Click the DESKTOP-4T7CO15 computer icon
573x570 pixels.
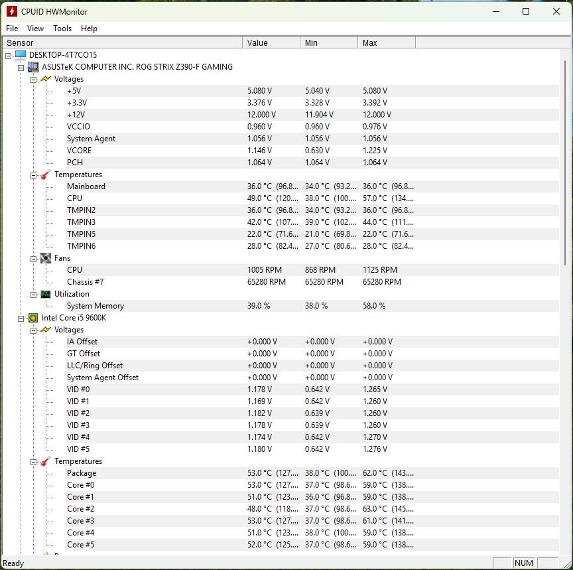(21, 55)
